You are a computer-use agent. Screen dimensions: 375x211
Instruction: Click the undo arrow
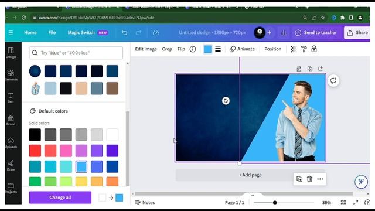[124, 33]
